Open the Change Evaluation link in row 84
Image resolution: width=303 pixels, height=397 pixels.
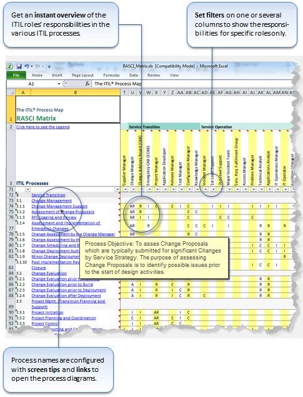tap(49, 273)
